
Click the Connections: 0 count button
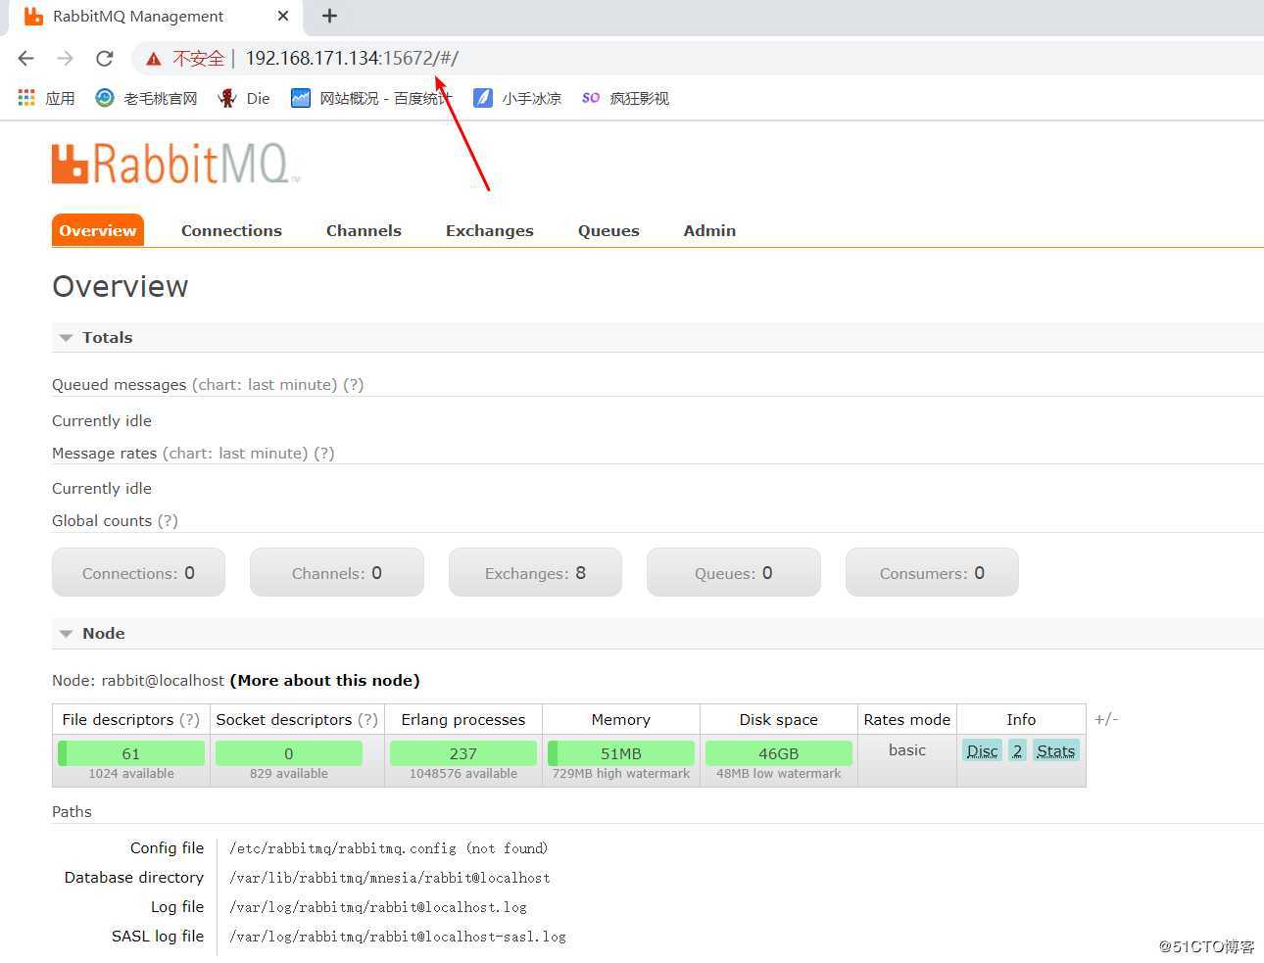[138, 573]
